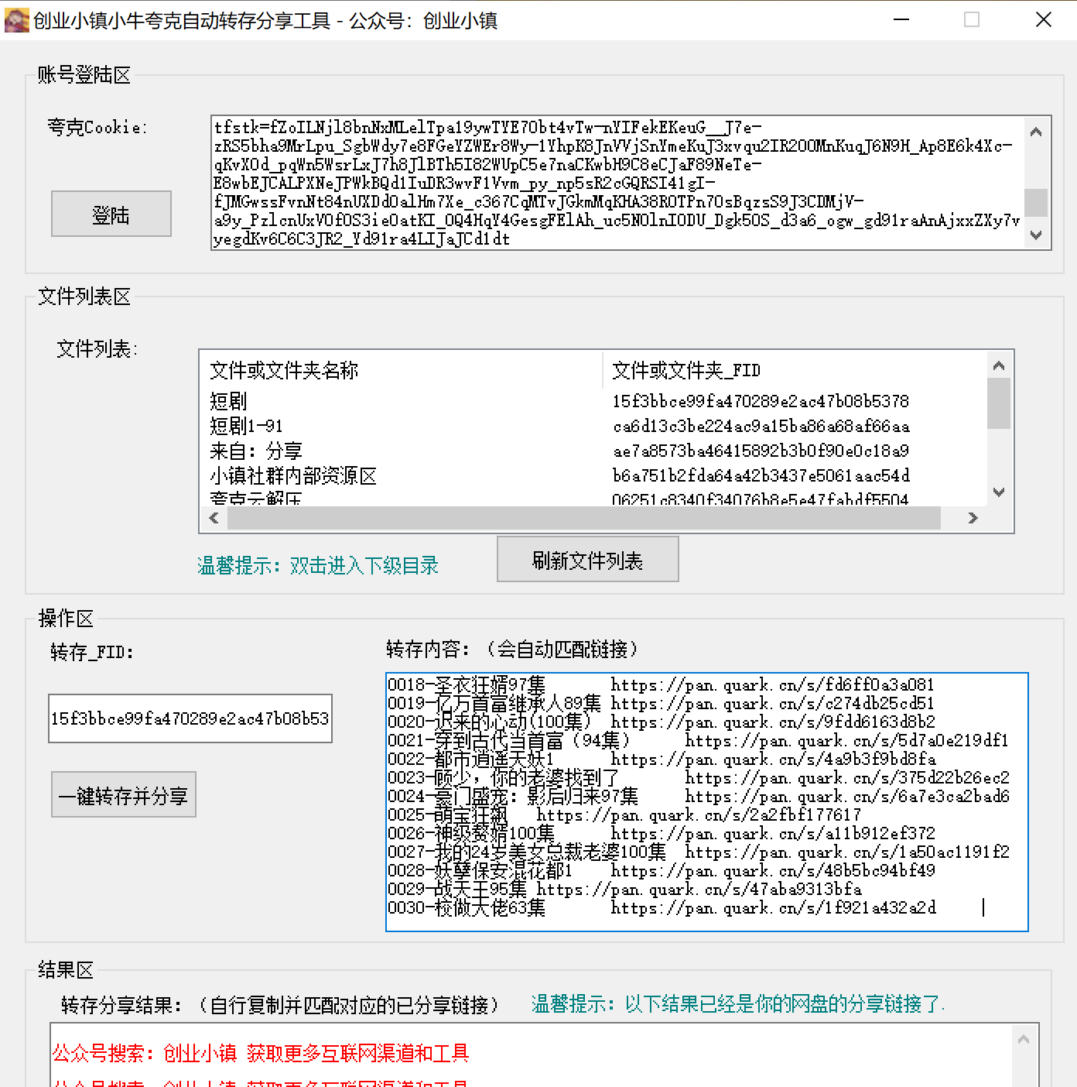Click the 温馨提示：双击进入下级目录 hint

[x=318, y=566]
